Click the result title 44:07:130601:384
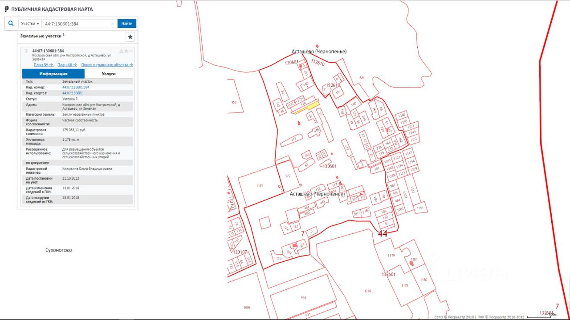Screen dimensions: 570x320 48,51
